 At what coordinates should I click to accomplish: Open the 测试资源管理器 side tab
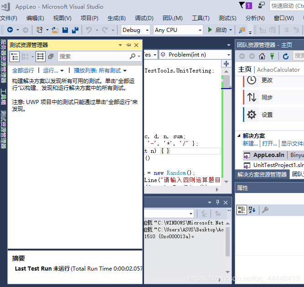click(3, 130)
